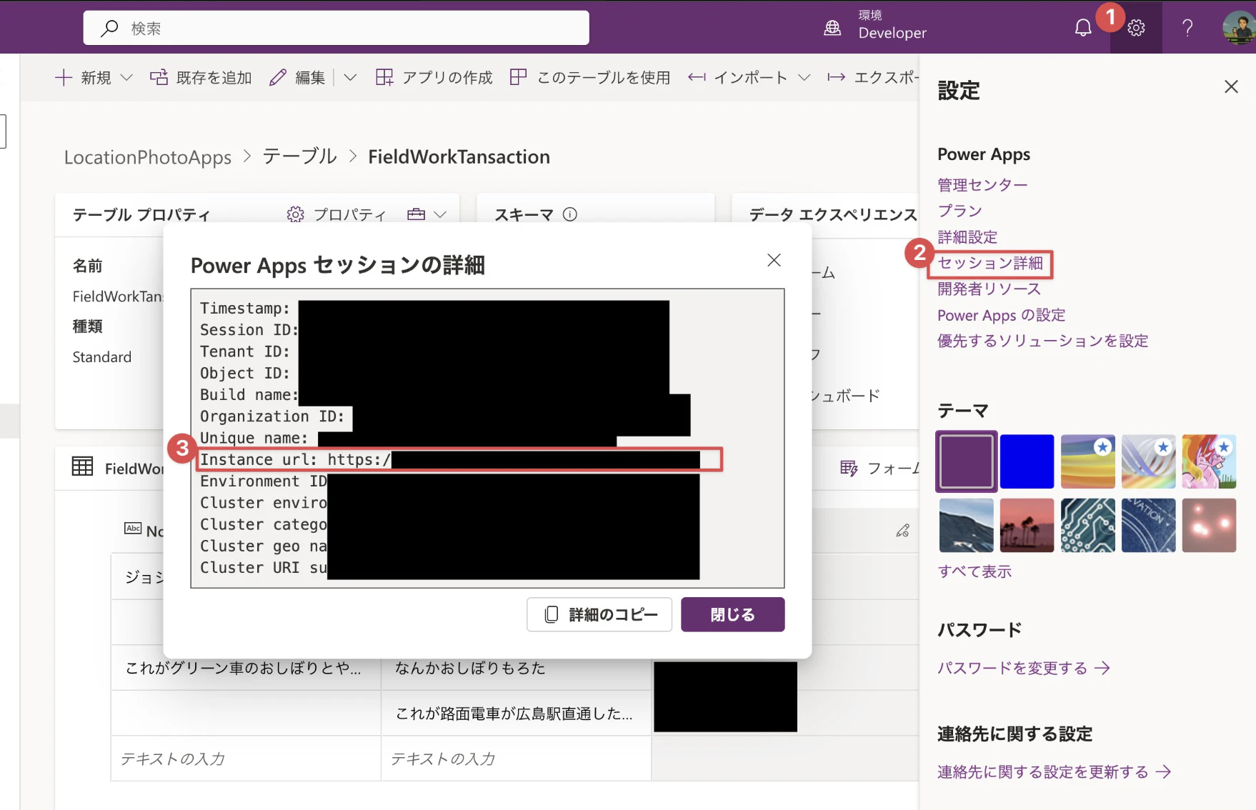Close the session details dialog
The height and width of the screenshot is (810, 1256).
coord(774,260)
